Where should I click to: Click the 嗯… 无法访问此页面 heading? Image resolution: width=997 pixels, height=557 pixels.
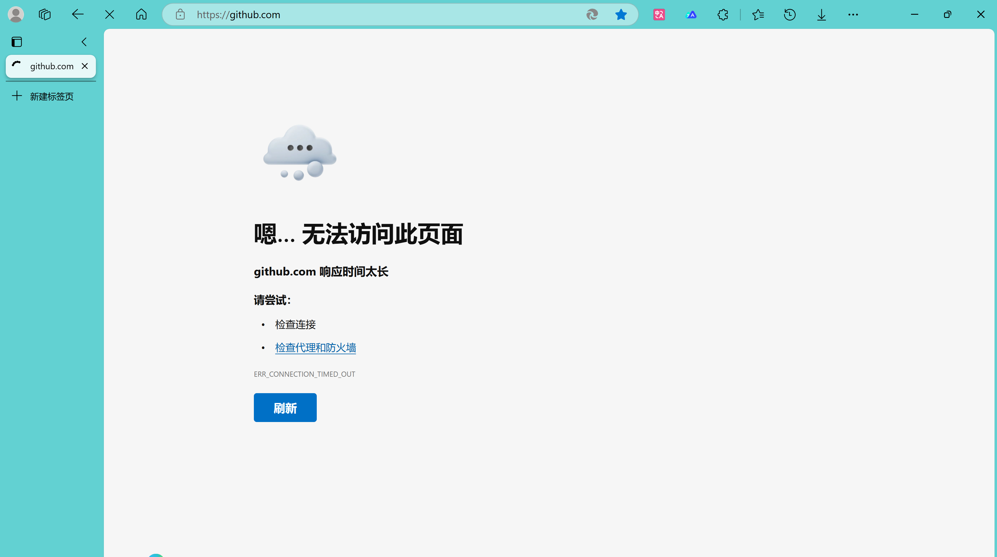358,234
